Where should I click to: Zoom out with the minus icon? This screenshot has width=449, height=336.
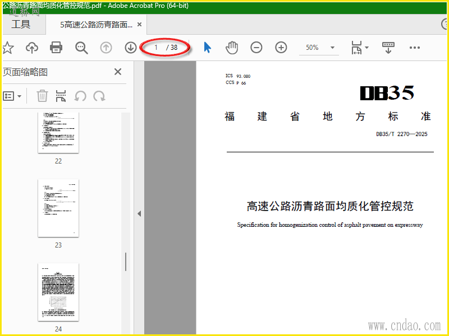256,48
